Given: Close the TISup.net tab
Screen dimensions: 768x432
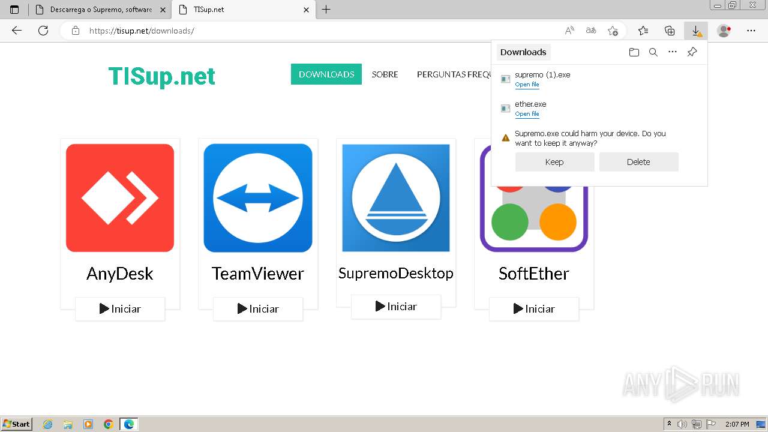Looking at the screenshot, I should 306,10.
